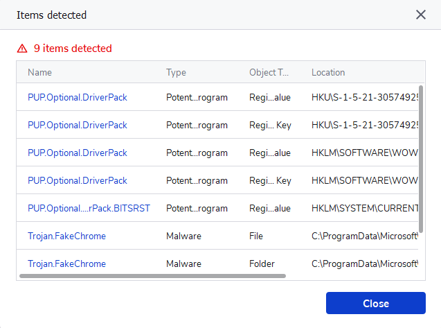
Task: Click the 9 items detected heading
Action: click(73, 49)
